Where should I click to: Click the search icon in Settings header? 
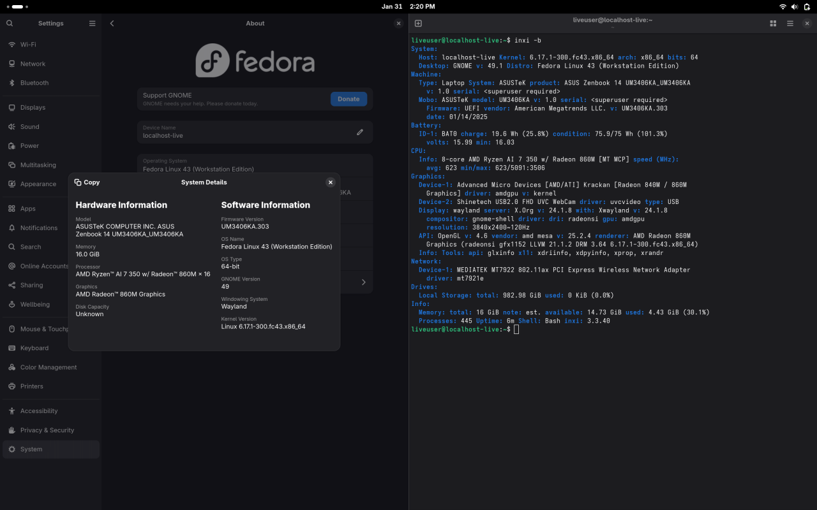click(x=10, y=24)
